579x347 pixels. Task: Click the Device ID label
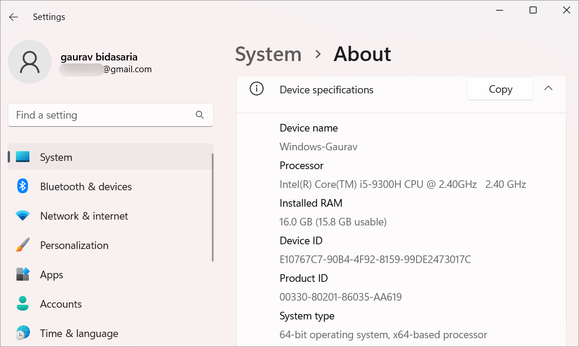[x=301, y=241]
